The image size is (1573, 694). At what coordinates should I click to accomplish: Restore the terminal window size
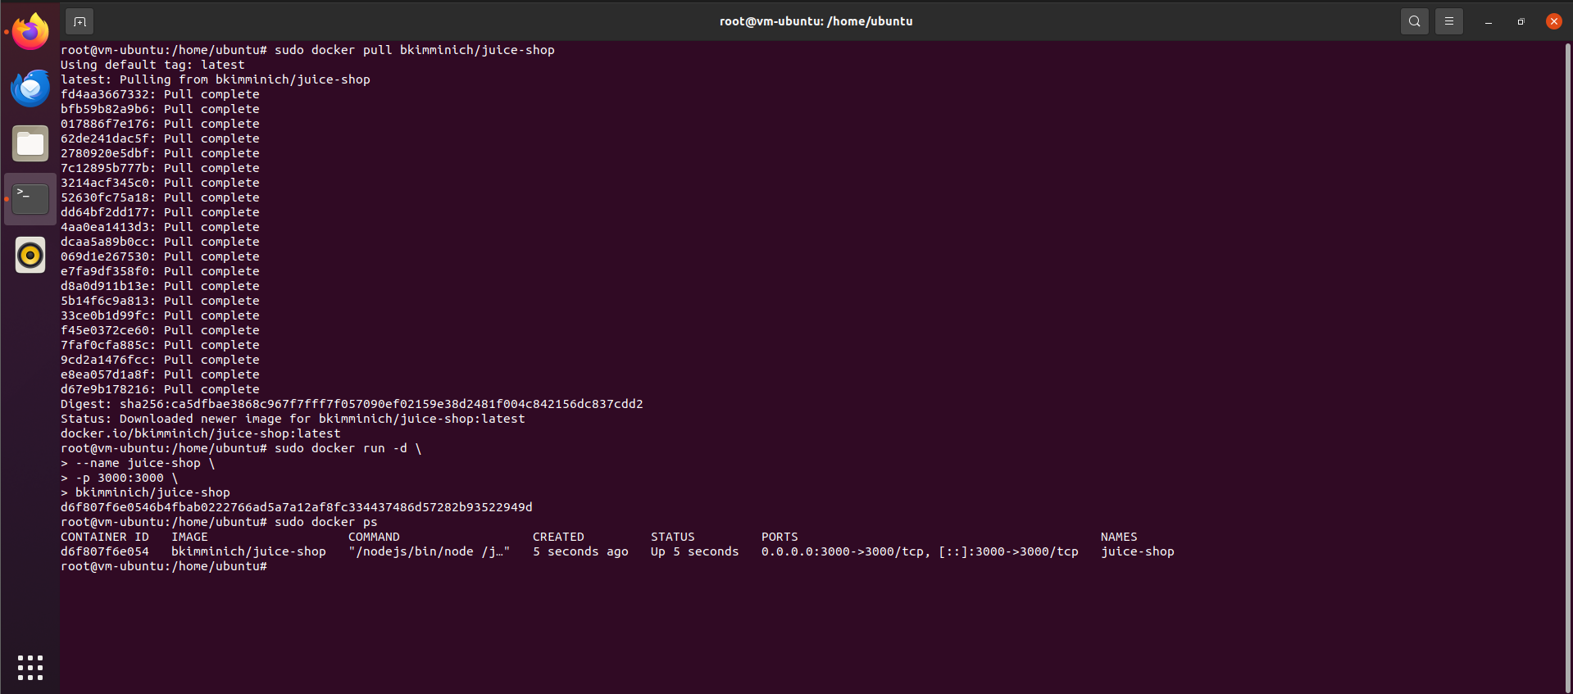(1521, 21)
